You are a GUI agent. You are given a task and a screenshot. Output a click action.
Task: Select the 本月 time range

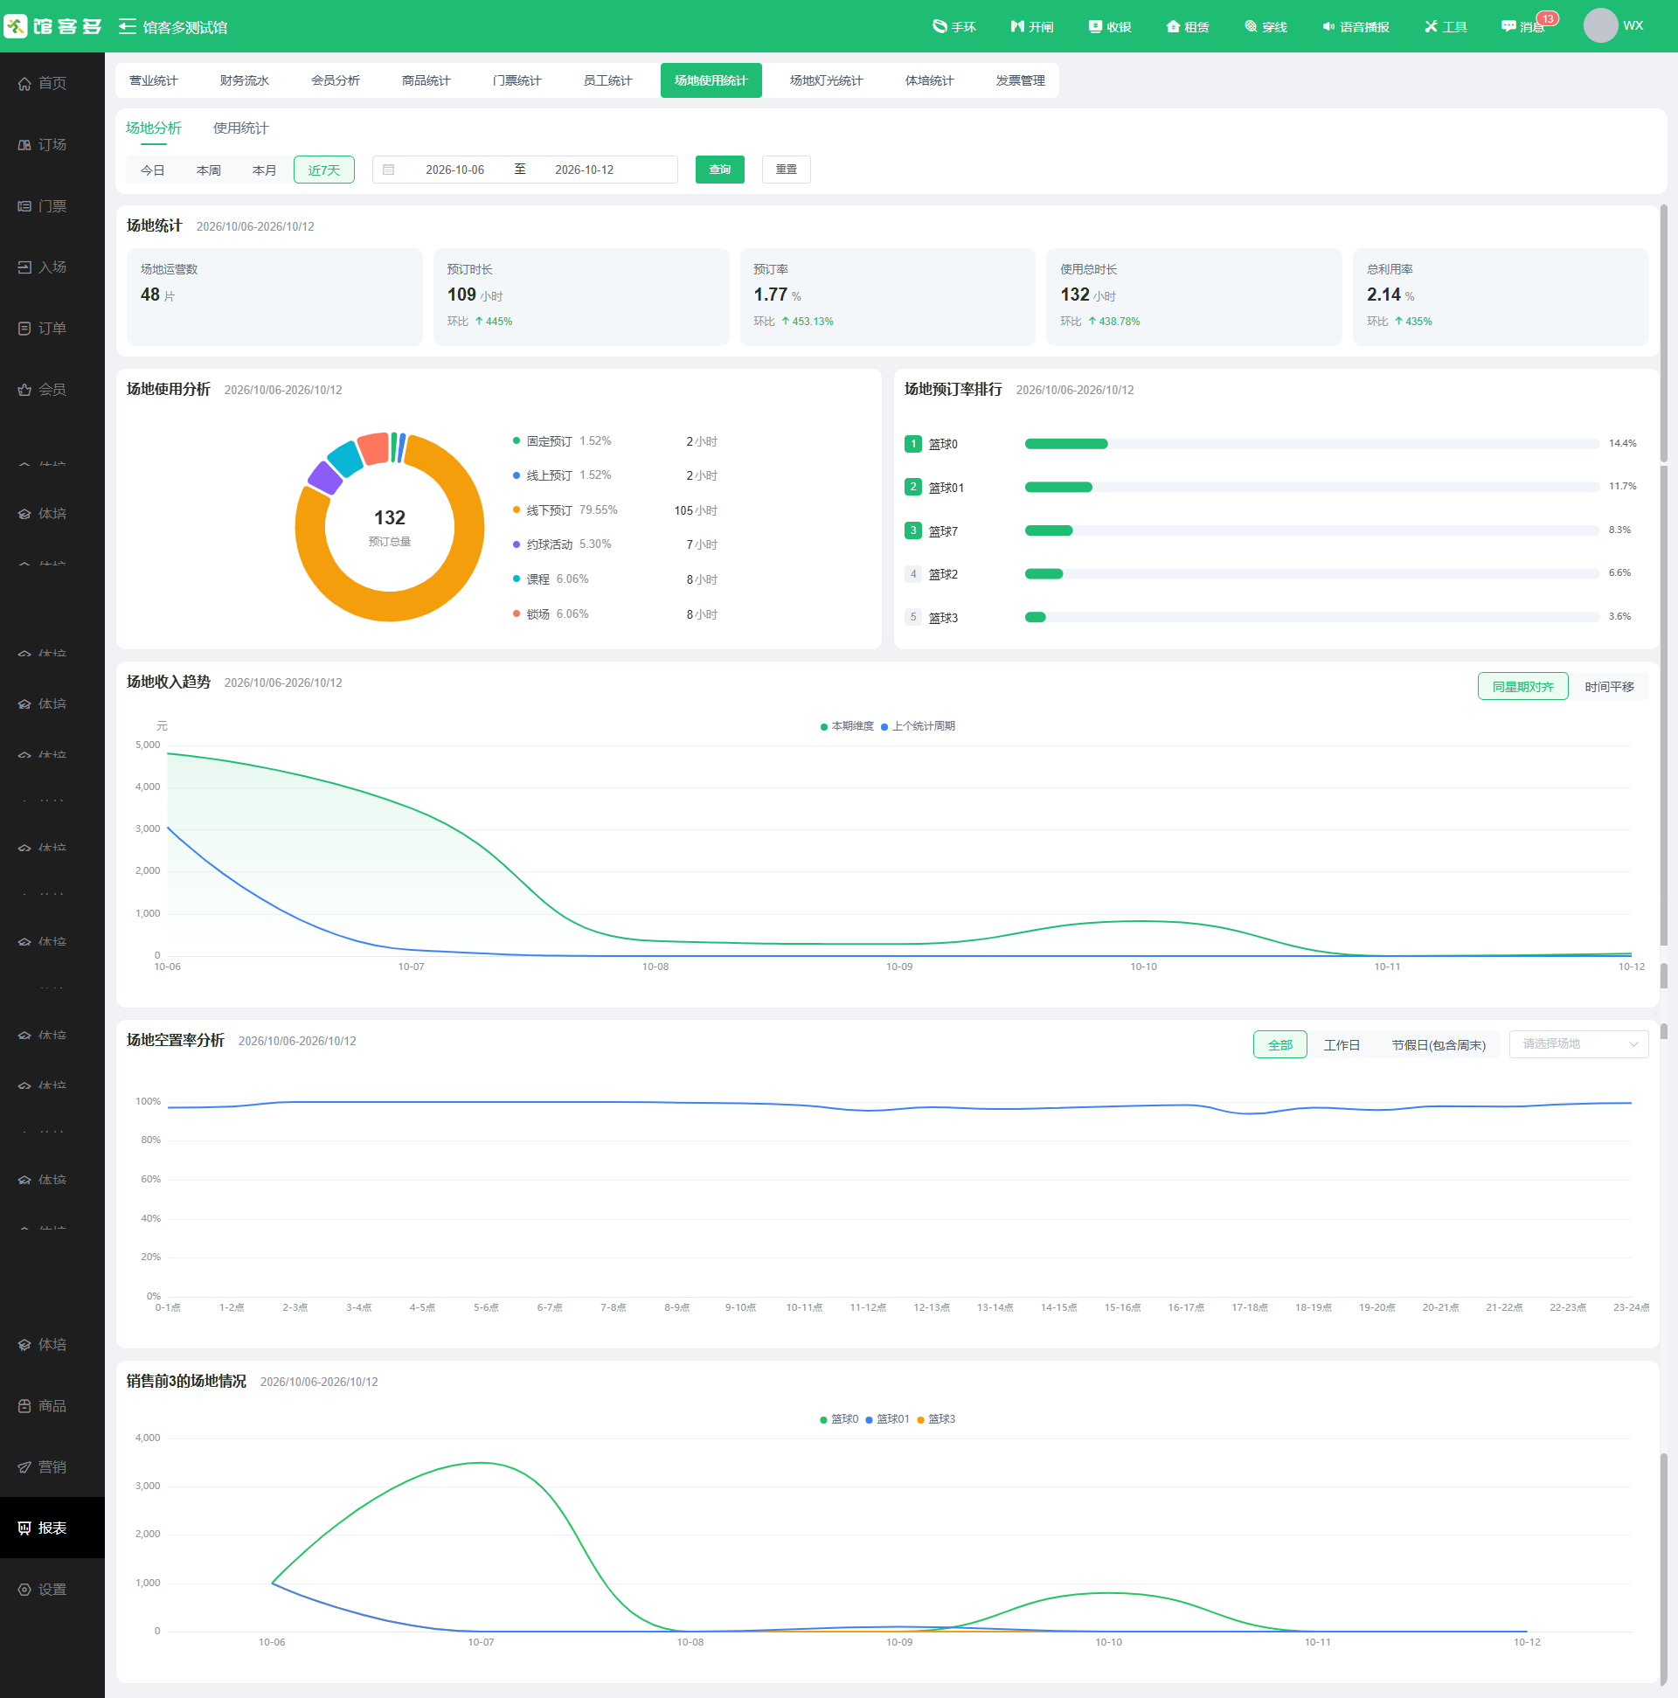pyautogui.click(x=264, y=170)
